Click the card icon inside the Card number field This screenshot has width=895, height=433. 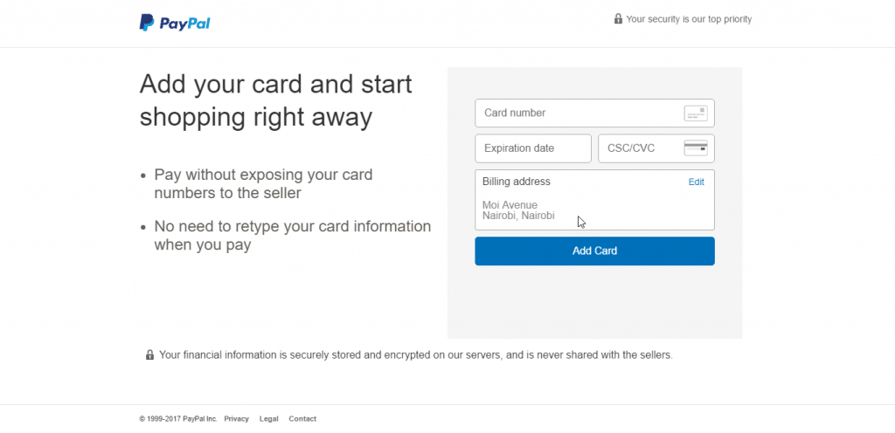[696, 113]
